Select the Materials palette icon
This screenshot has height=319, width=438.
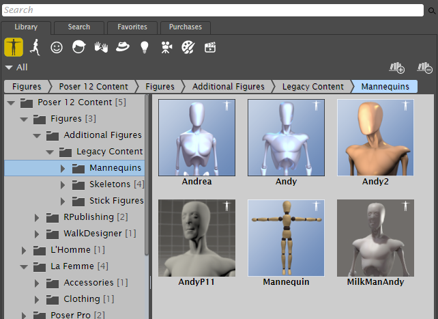188,47
